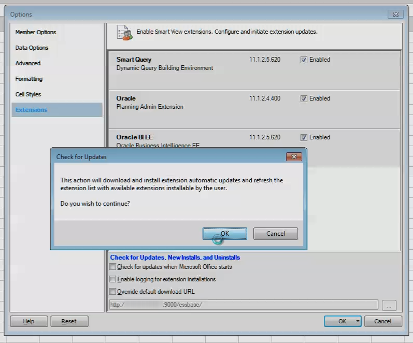Click Smart Query version 11.1.2.5.620
The height and width of the screenshot is (343, 413).
pyautogui.click(x=265, y=60)
